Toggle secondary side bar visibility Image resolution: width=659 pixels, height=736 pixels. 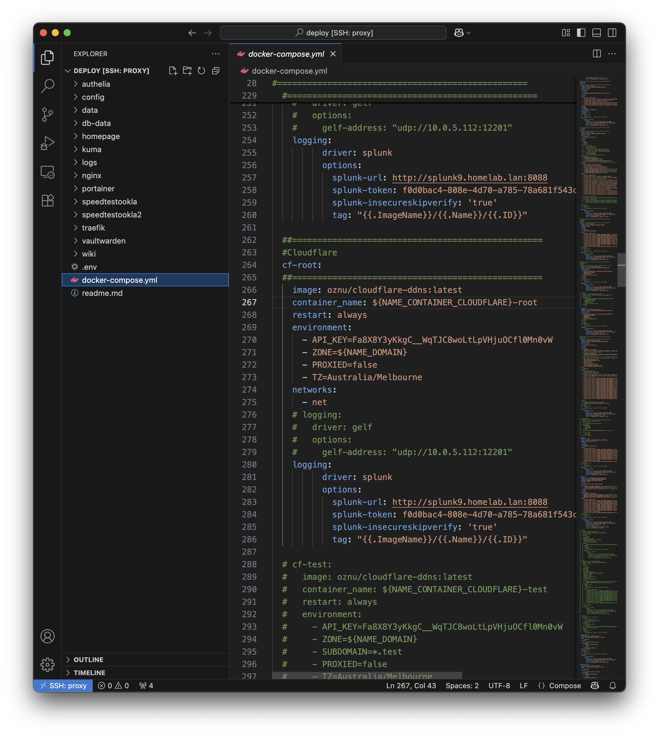[x=612, y=33]
